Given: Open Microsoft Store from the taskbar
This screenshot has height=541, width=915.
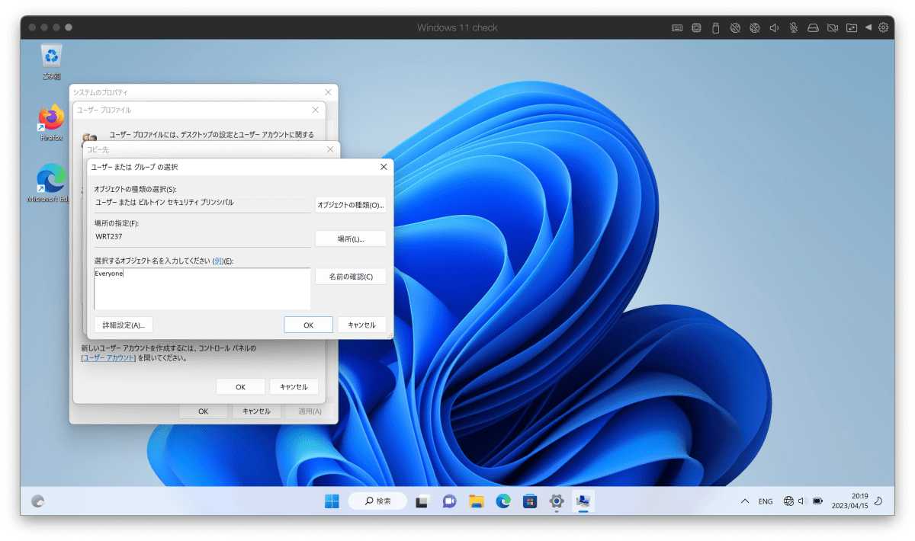Looking at the screenshot, I should pyautogui.click(x=530, y=501).
